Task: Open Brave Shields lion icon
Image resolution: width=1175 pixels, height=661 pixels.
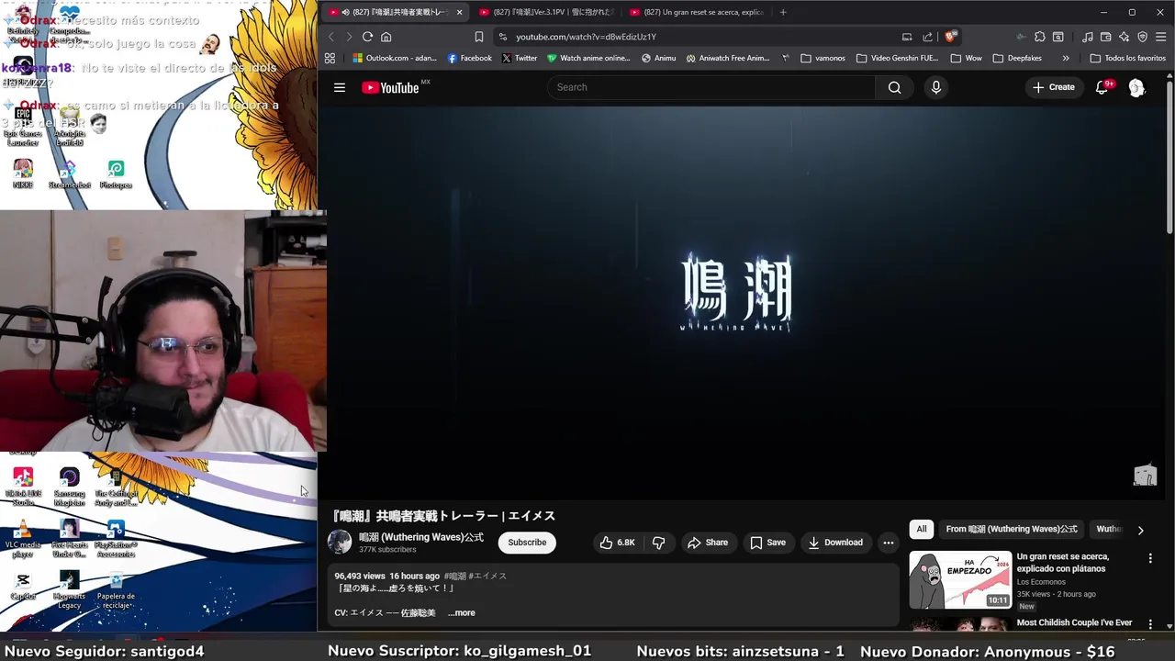Action: coord(950,37)
